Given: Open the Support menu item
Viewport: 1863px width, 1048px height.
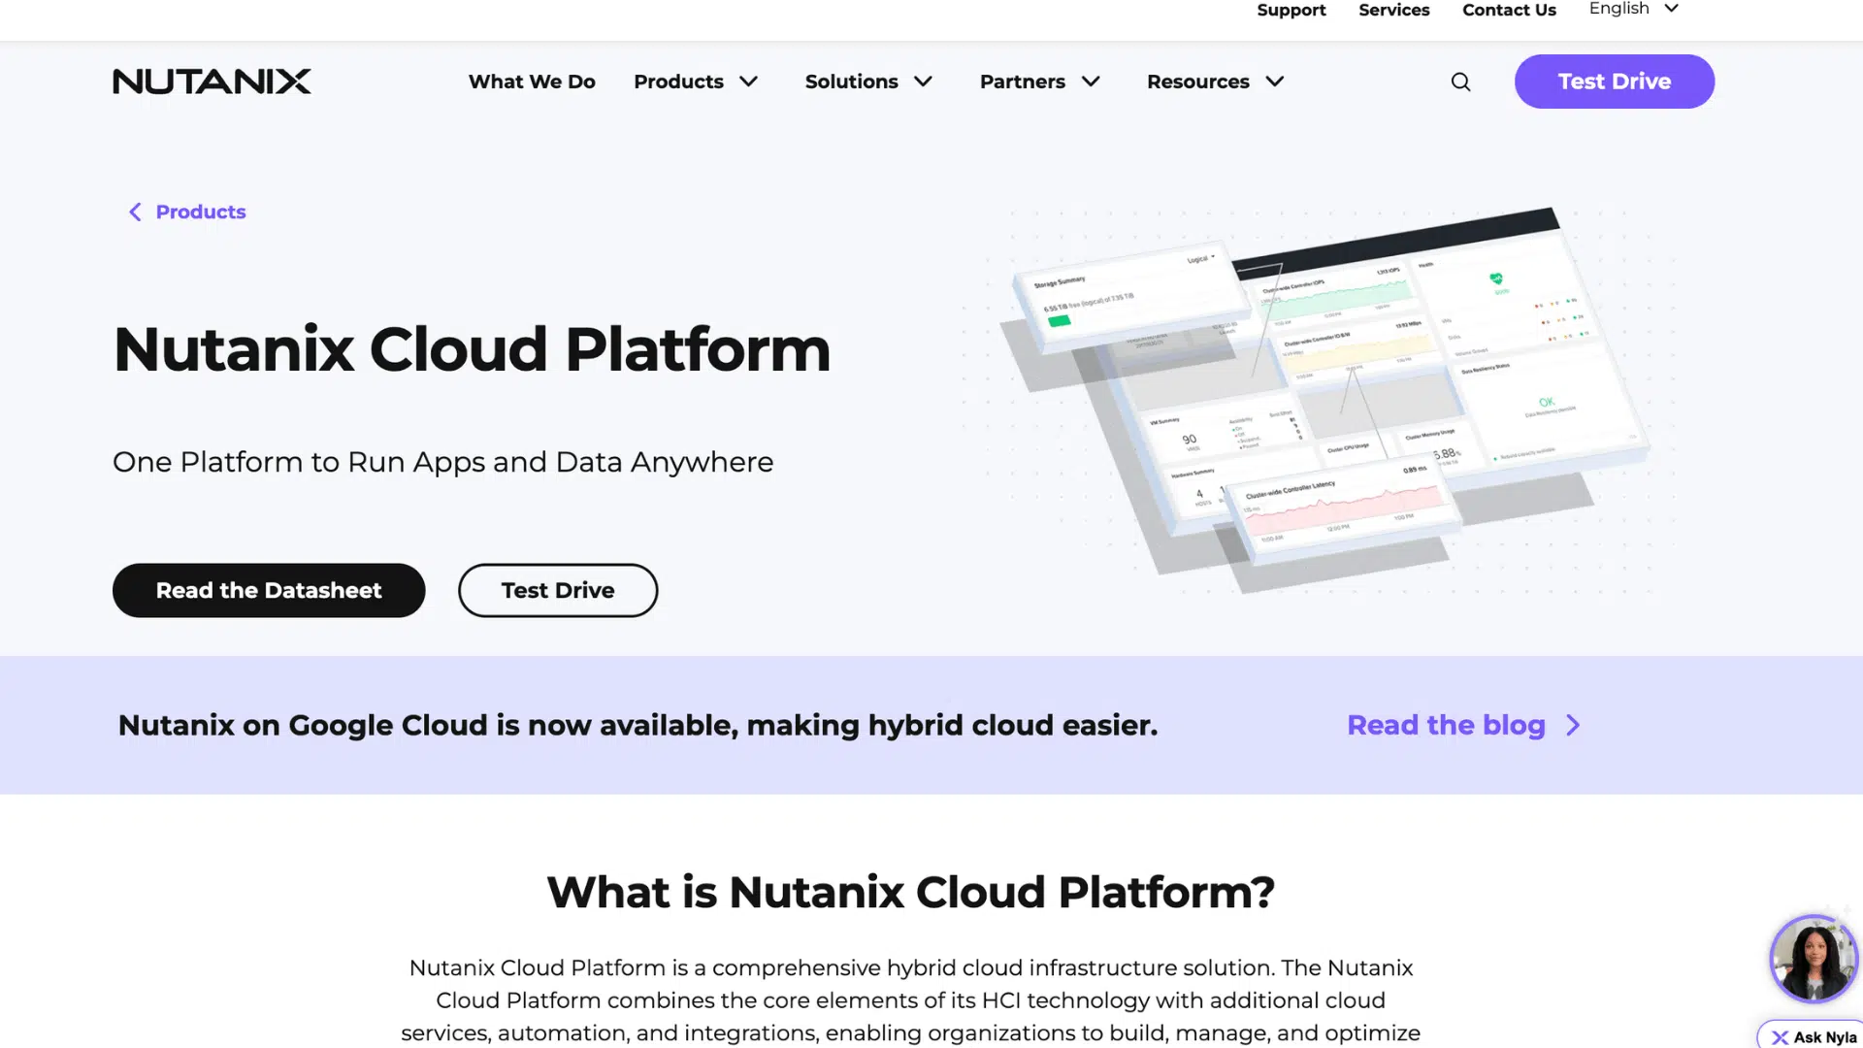Looking at the screenshot, I should (x=1291, y=10).
